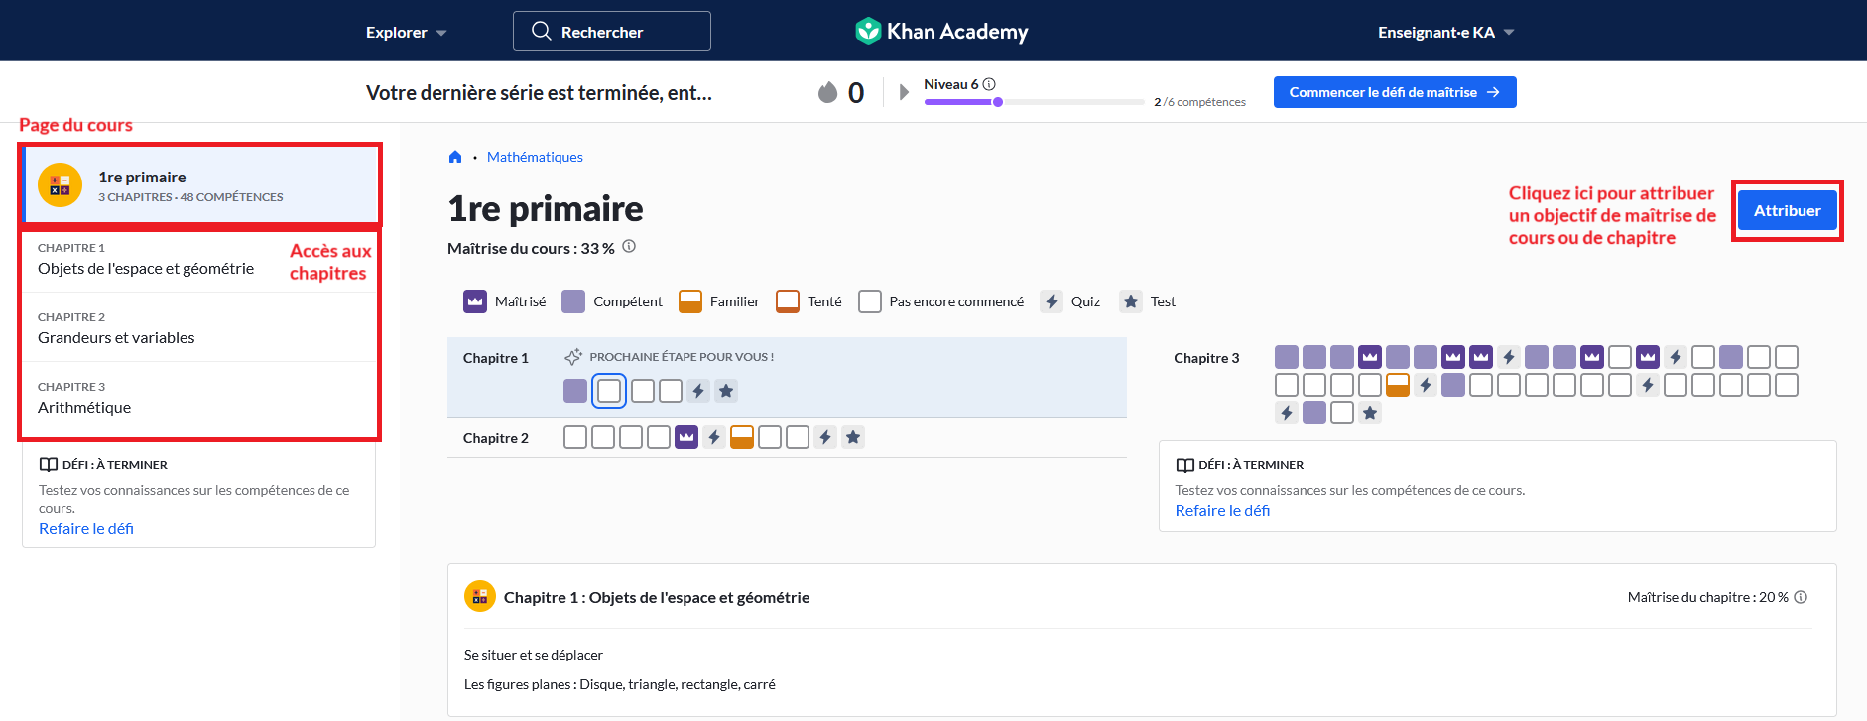This screenshot has width=1867, height=721.
Task: Click the Chapitre 1 label in mastery grid
Action: [x=496, y=358]
